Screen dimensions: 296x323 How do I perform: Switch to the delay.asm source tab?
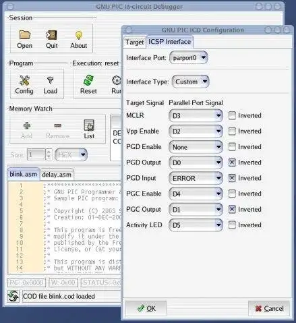pyautogui.click(x=57, y=175)
